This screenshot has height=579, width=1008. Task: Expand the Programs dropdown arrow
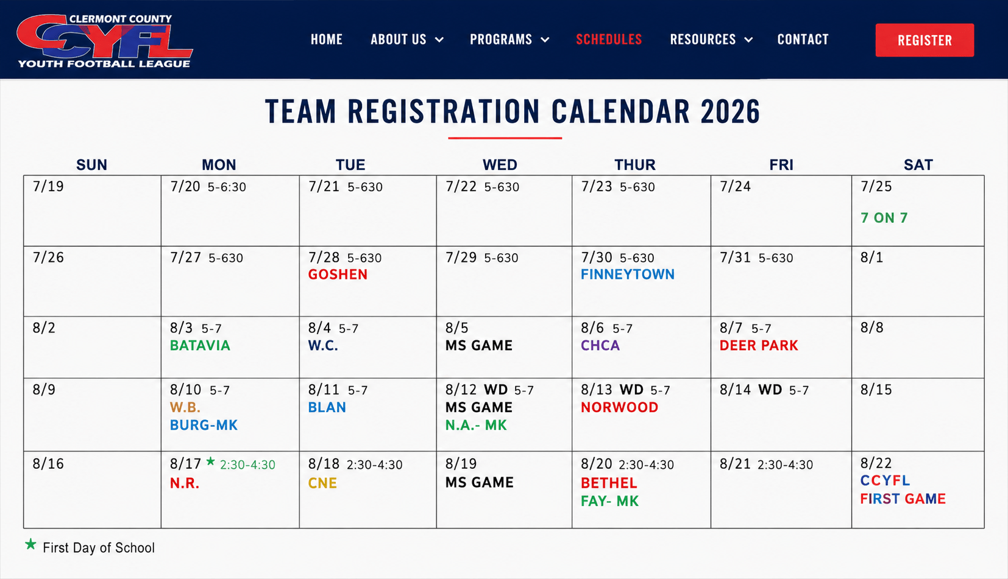pos(545,40)
